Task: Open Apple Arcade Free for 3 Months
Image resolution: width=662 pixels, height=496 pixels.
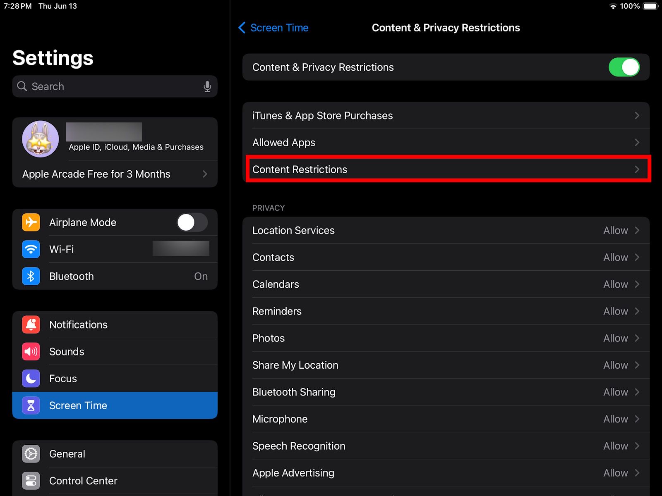Action: [x=115, y=174]
